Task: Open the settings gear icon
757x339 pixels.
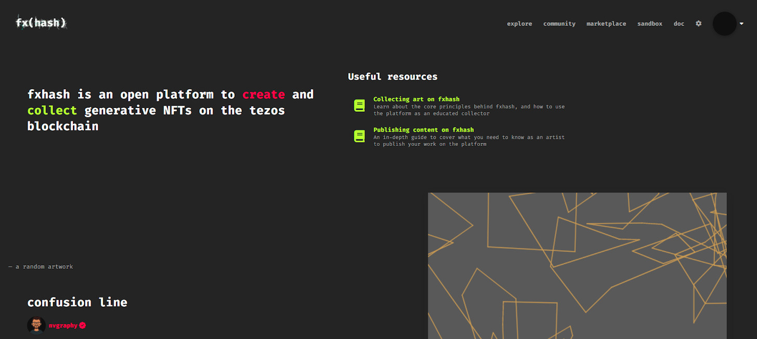Action: pyautogui.click(x=699, y=24)
